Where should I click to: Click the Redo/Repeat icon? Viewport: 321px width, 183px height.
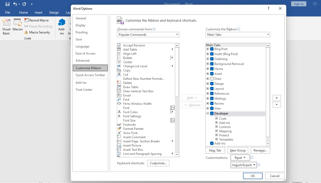24,4
